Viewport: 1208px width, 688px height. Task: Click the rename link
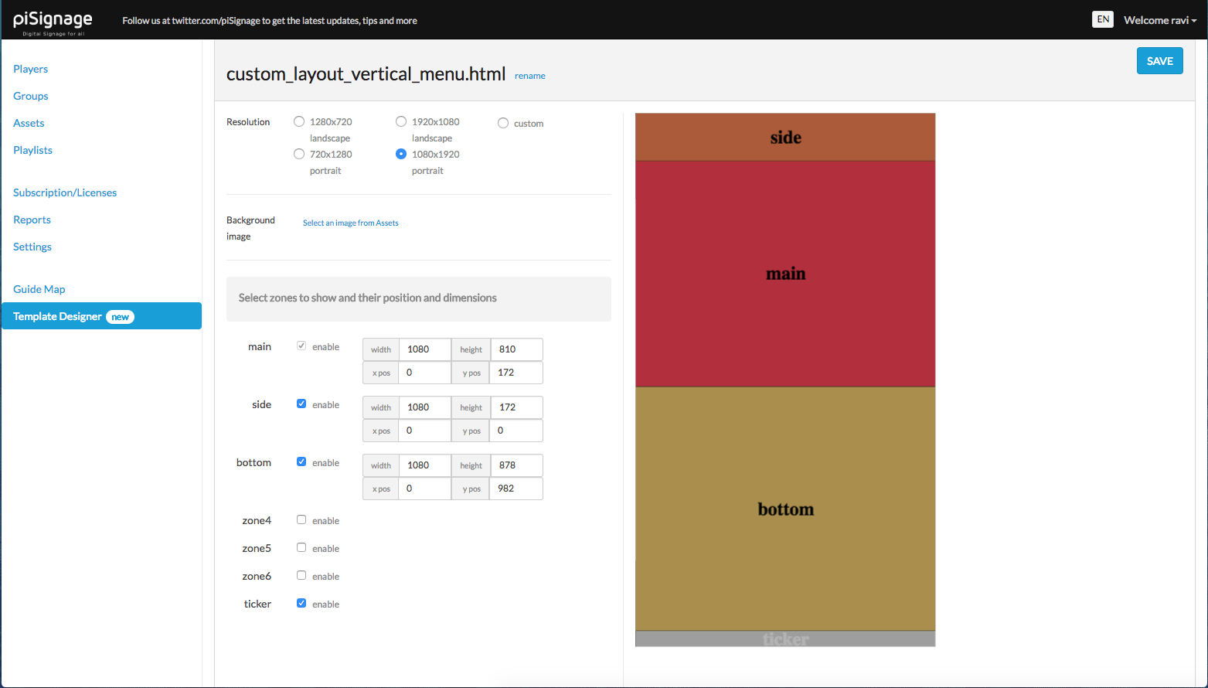[530, 76]
